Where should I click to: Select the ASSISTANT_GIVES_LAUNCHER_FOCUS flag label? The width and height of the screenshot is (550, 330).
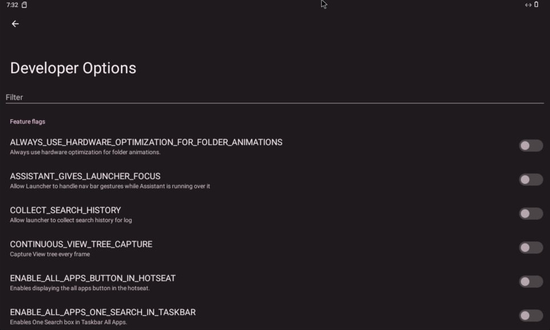click(85, 176)
